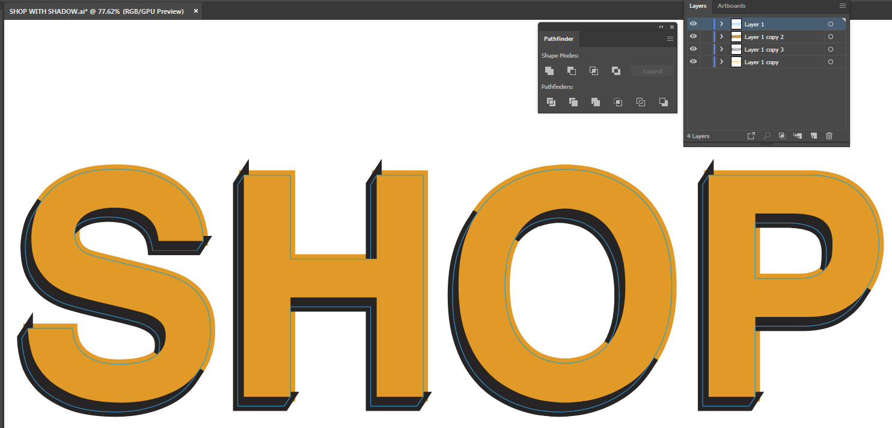Apply Unite shape mode in Pathfinder
Image resolution: width=892 pixels, height=428 pixels.
tap(549, 71)
